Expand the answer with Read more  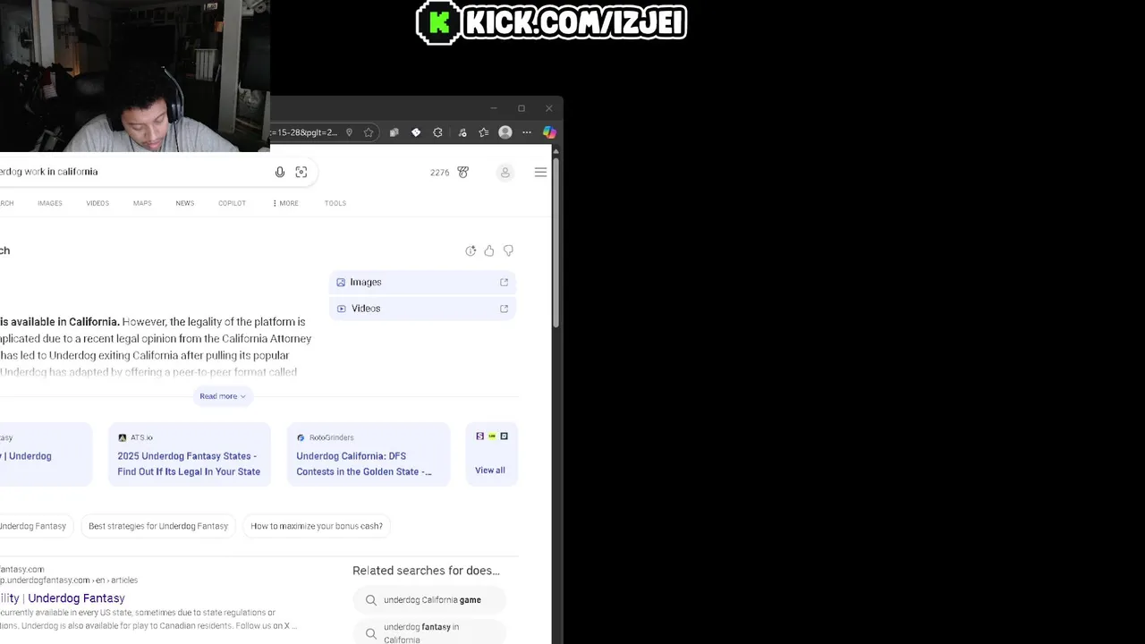point(223,396)
